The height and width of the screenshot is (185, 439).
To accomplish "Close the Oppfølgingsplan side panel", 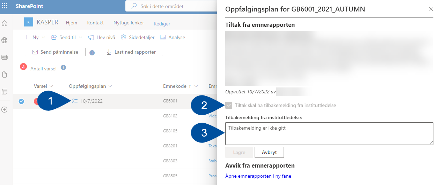I will coord(431,9).
